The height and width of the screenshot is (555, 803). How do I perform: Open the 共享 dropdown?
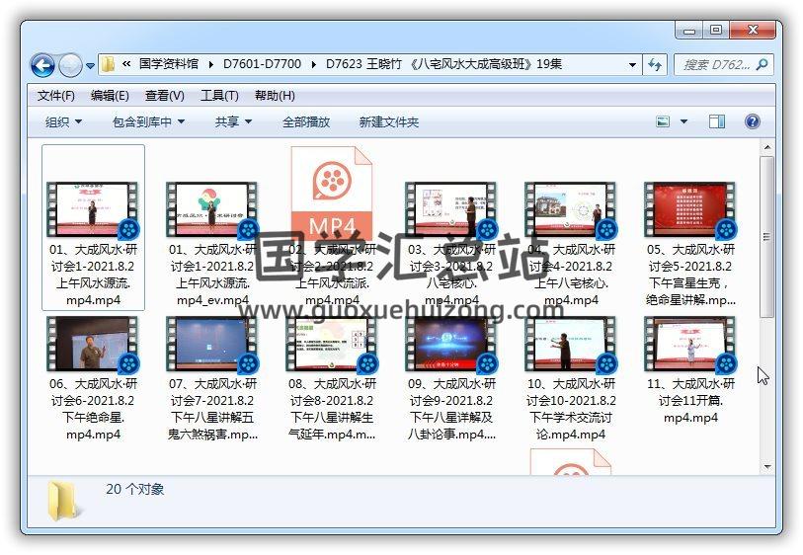[x=233, y=121]
